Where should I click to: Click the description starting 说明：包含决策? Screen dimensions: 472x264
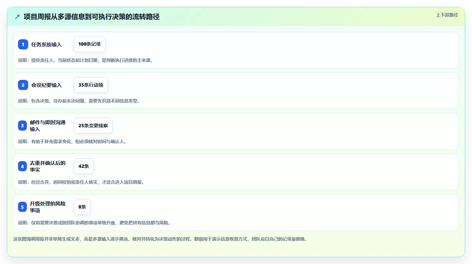point(79,101)
